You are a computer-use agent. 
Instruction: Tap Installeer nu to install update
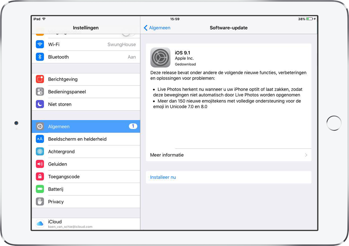(229, 177)
